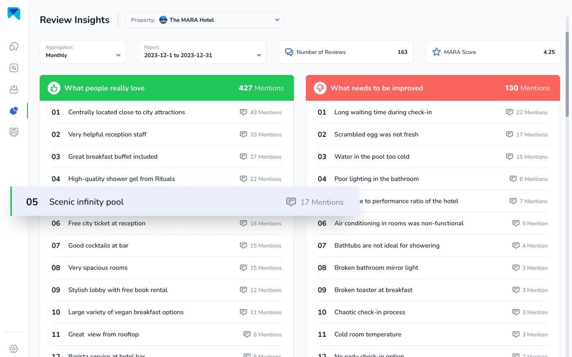The image size is (572, 357).
Task: Select the pie chart insights icon
Action: click(14, 111)
